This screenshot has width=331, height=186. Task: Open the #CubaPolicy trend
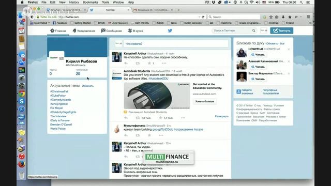pos(58,96)
